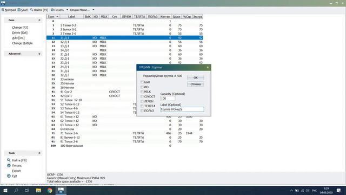
Task: Select row 64 Нетели
Action: [x=124, y=129]
